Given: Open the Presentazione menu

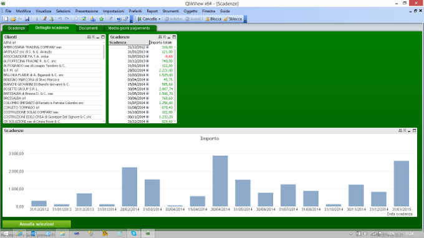Looking at the screenshot, I should 87,11.
